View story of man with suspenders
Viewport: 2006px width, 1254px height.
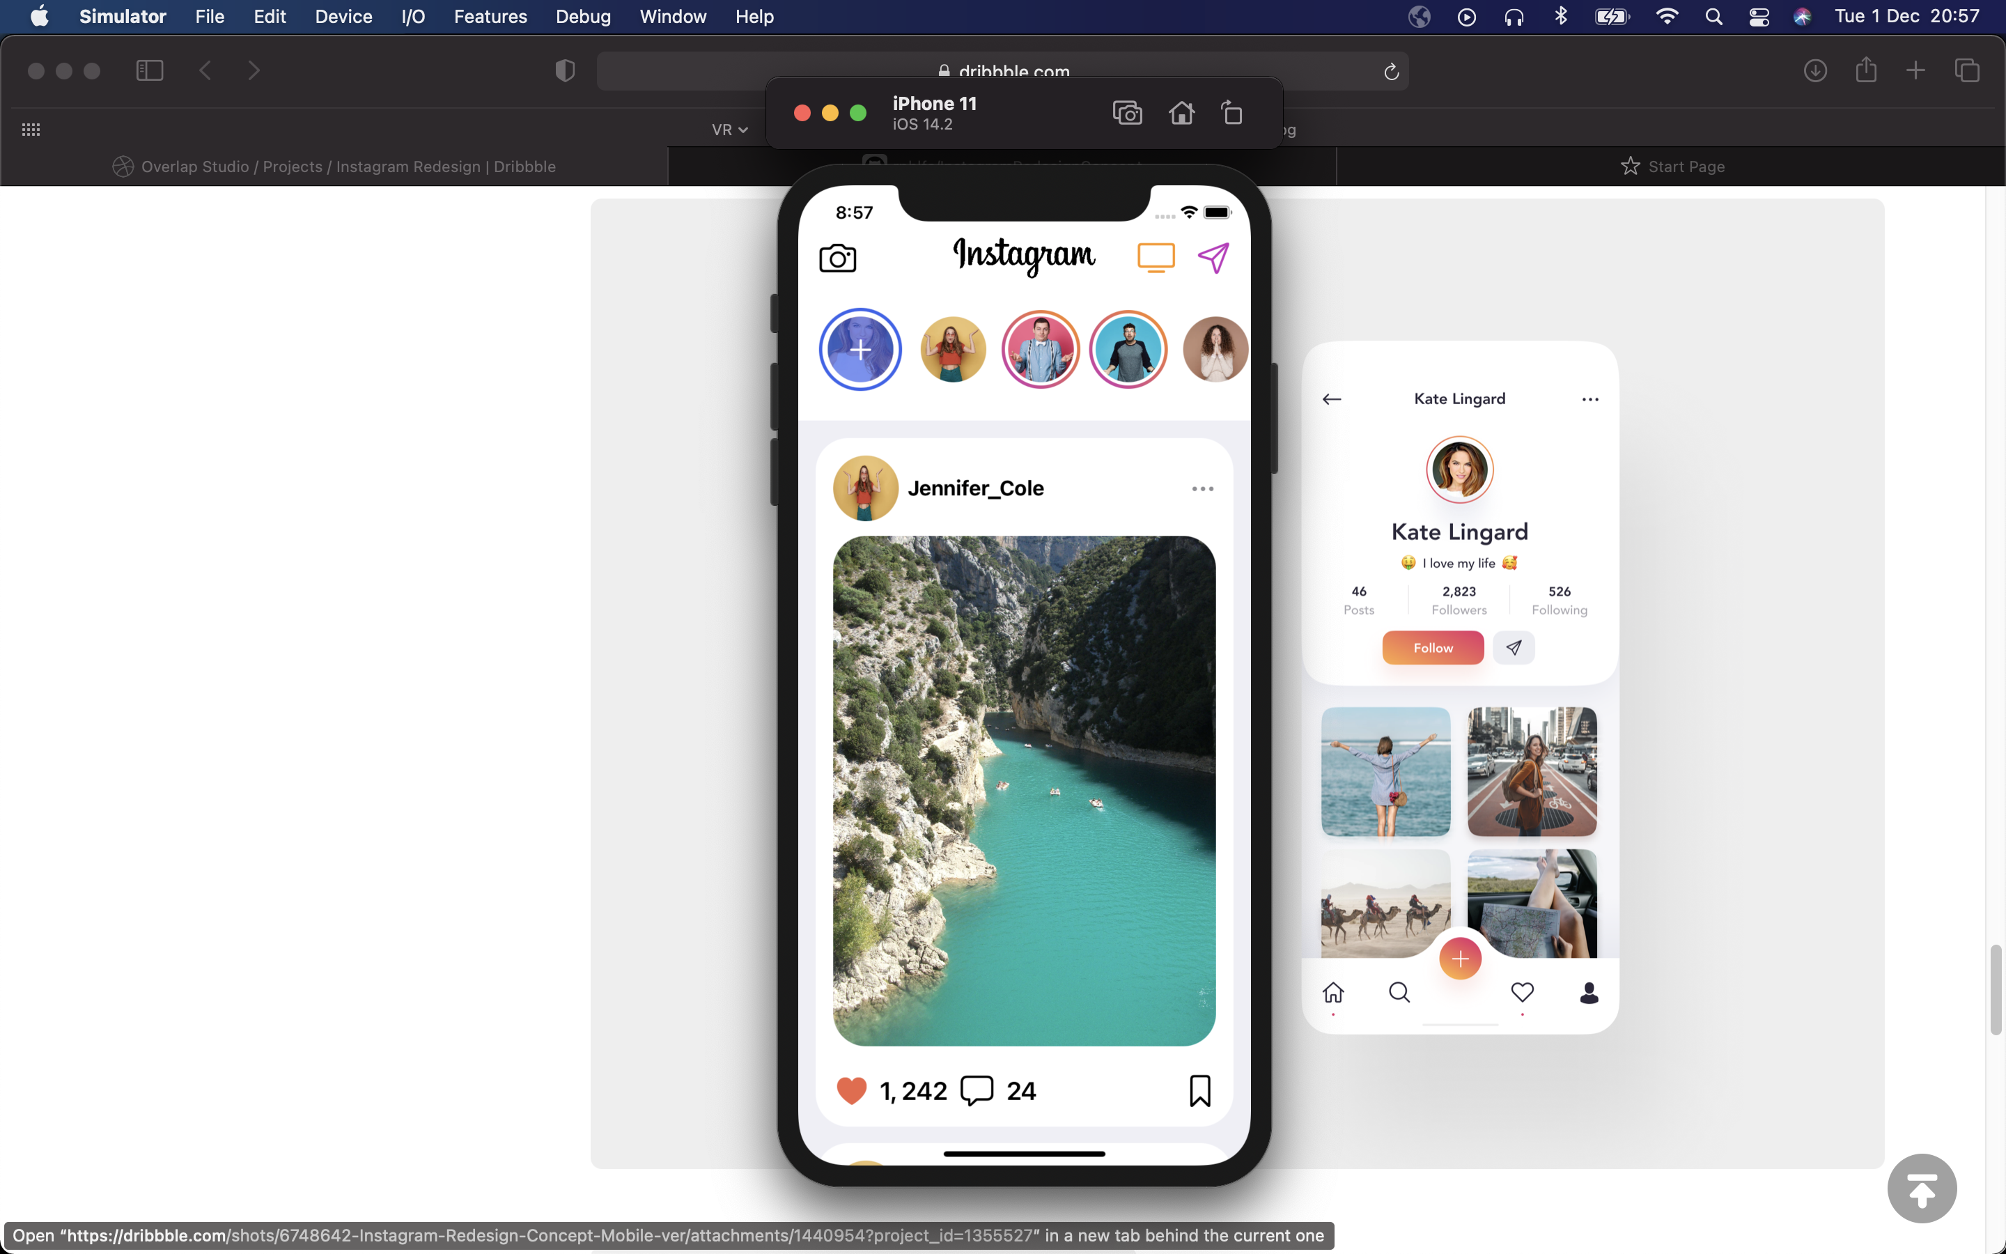(x=1041, y=349)
